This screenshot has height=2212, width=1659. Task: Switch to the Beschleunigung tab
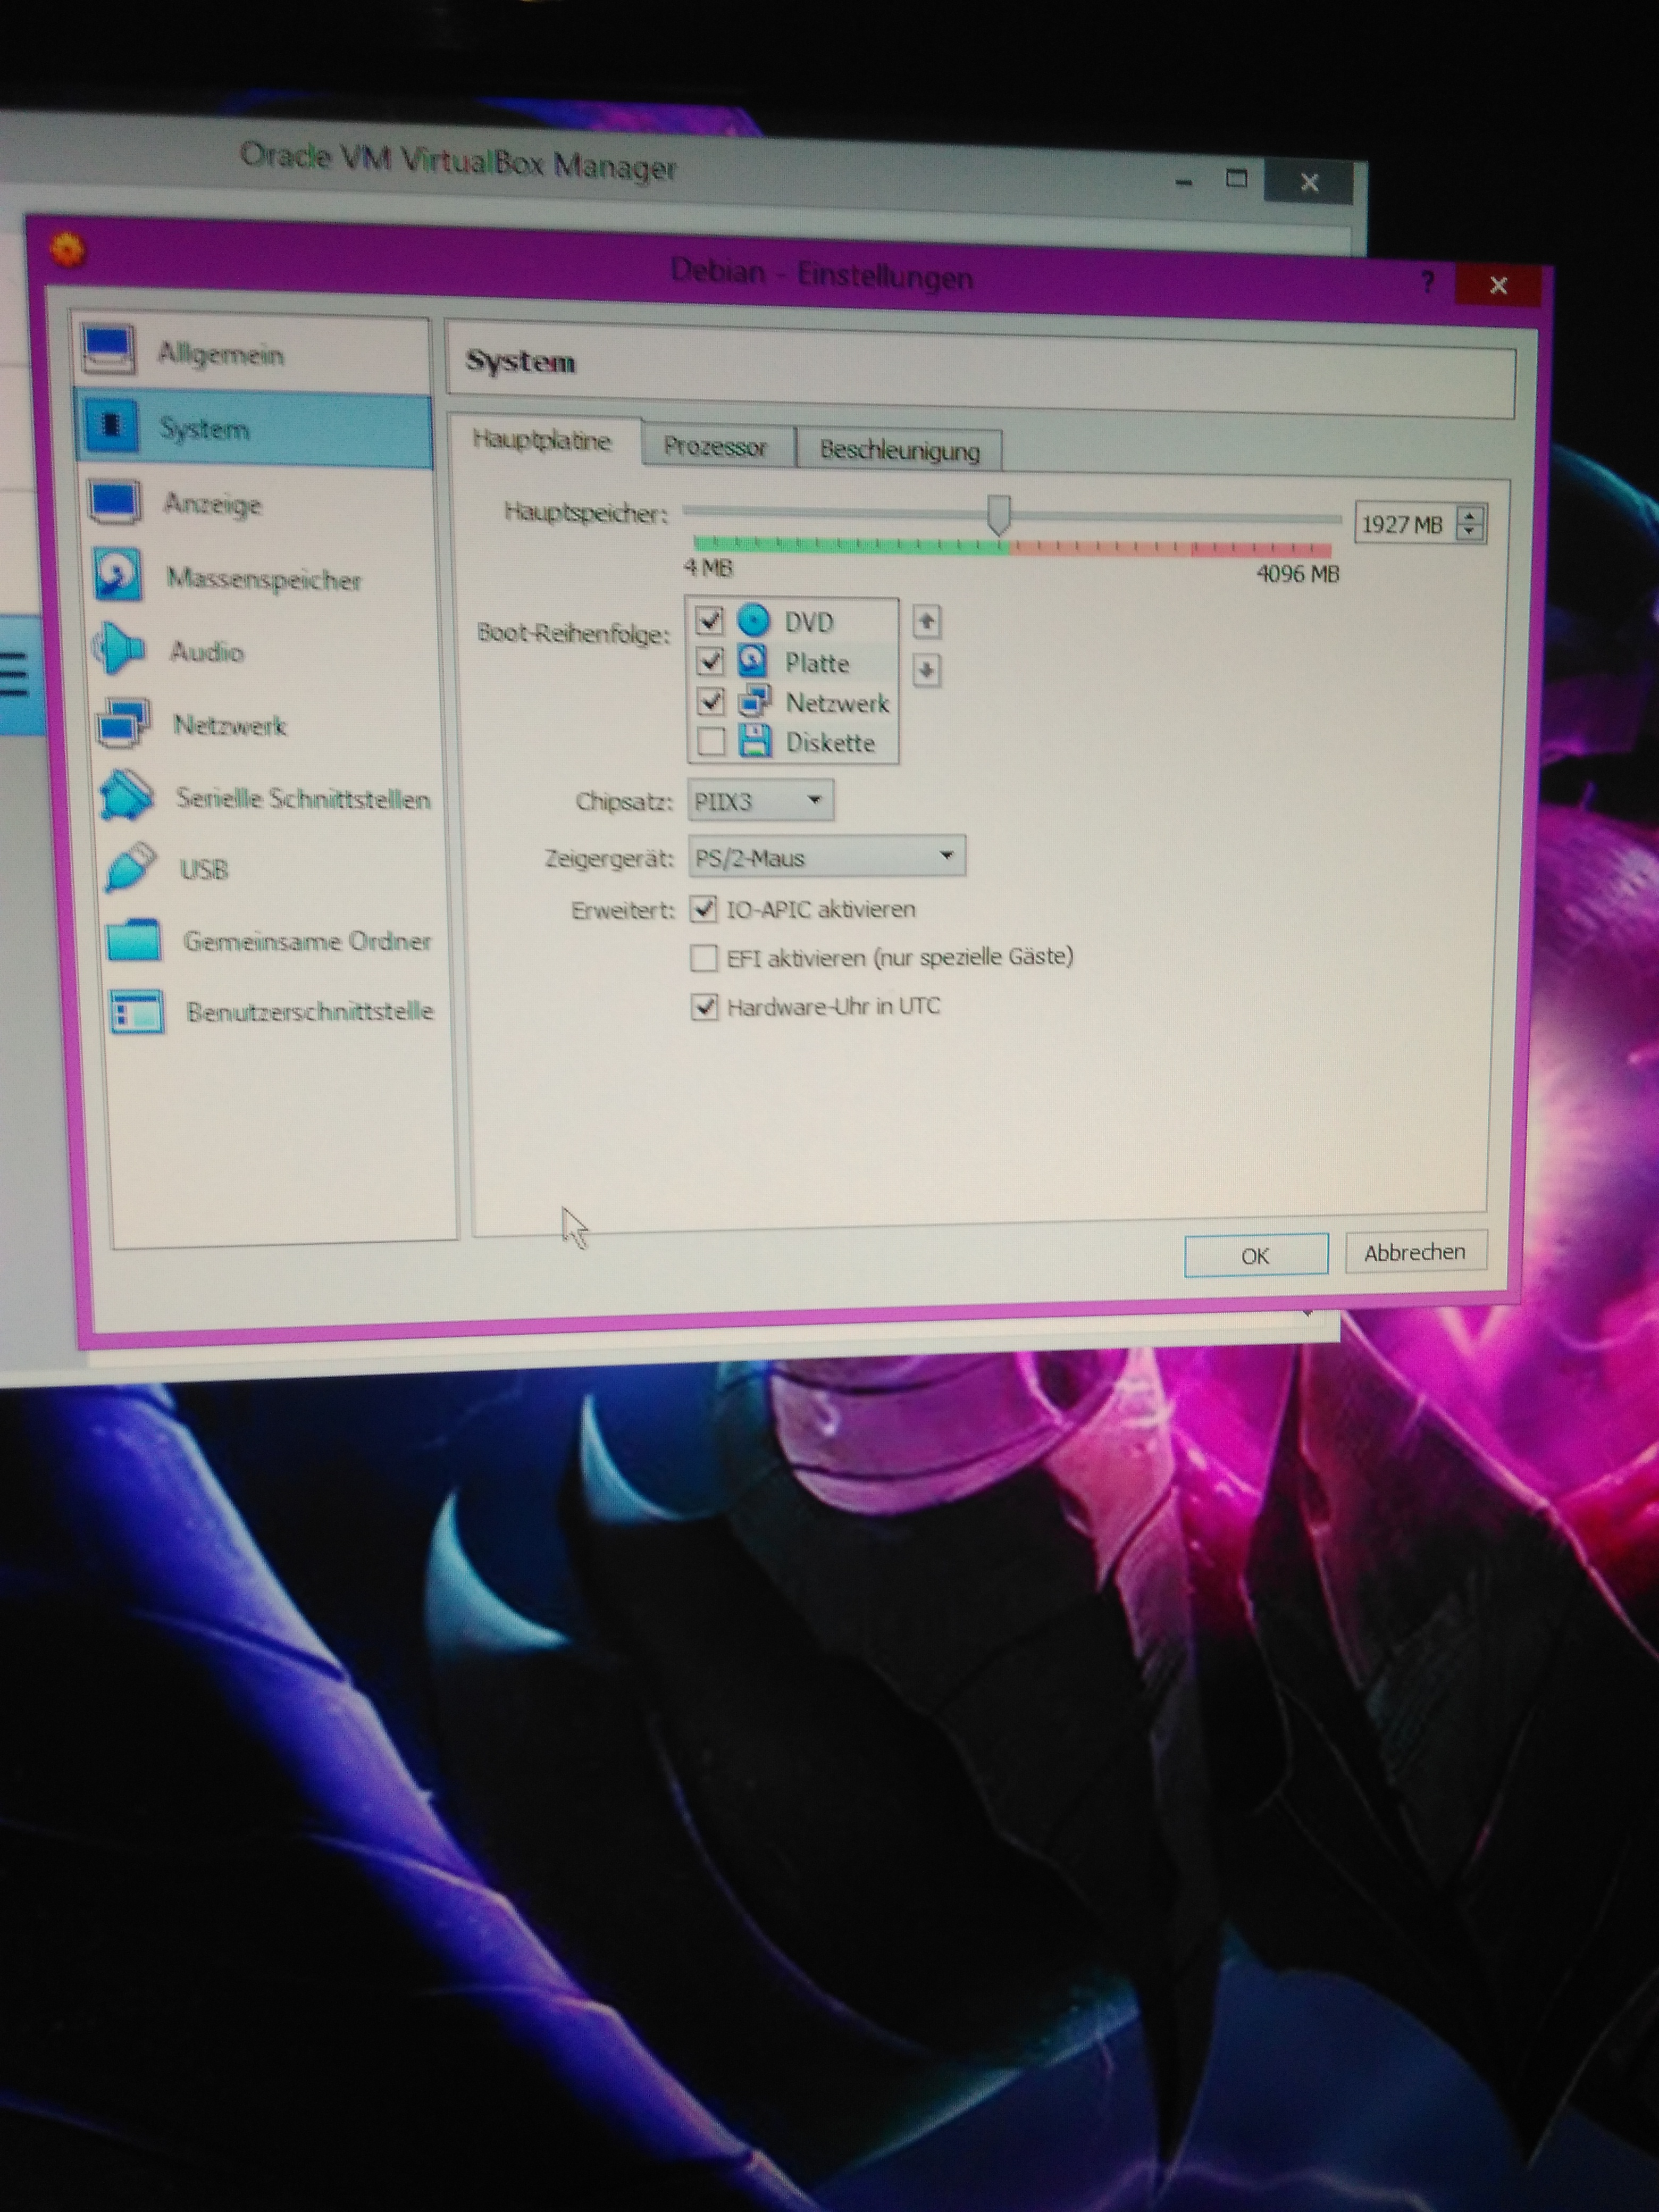[899, 450]
